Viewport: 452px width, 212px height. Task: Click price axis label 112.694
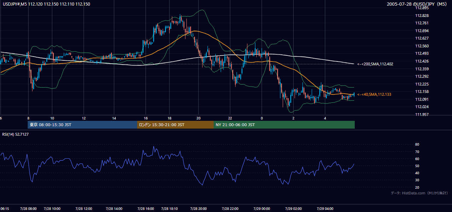coord(422,31)
